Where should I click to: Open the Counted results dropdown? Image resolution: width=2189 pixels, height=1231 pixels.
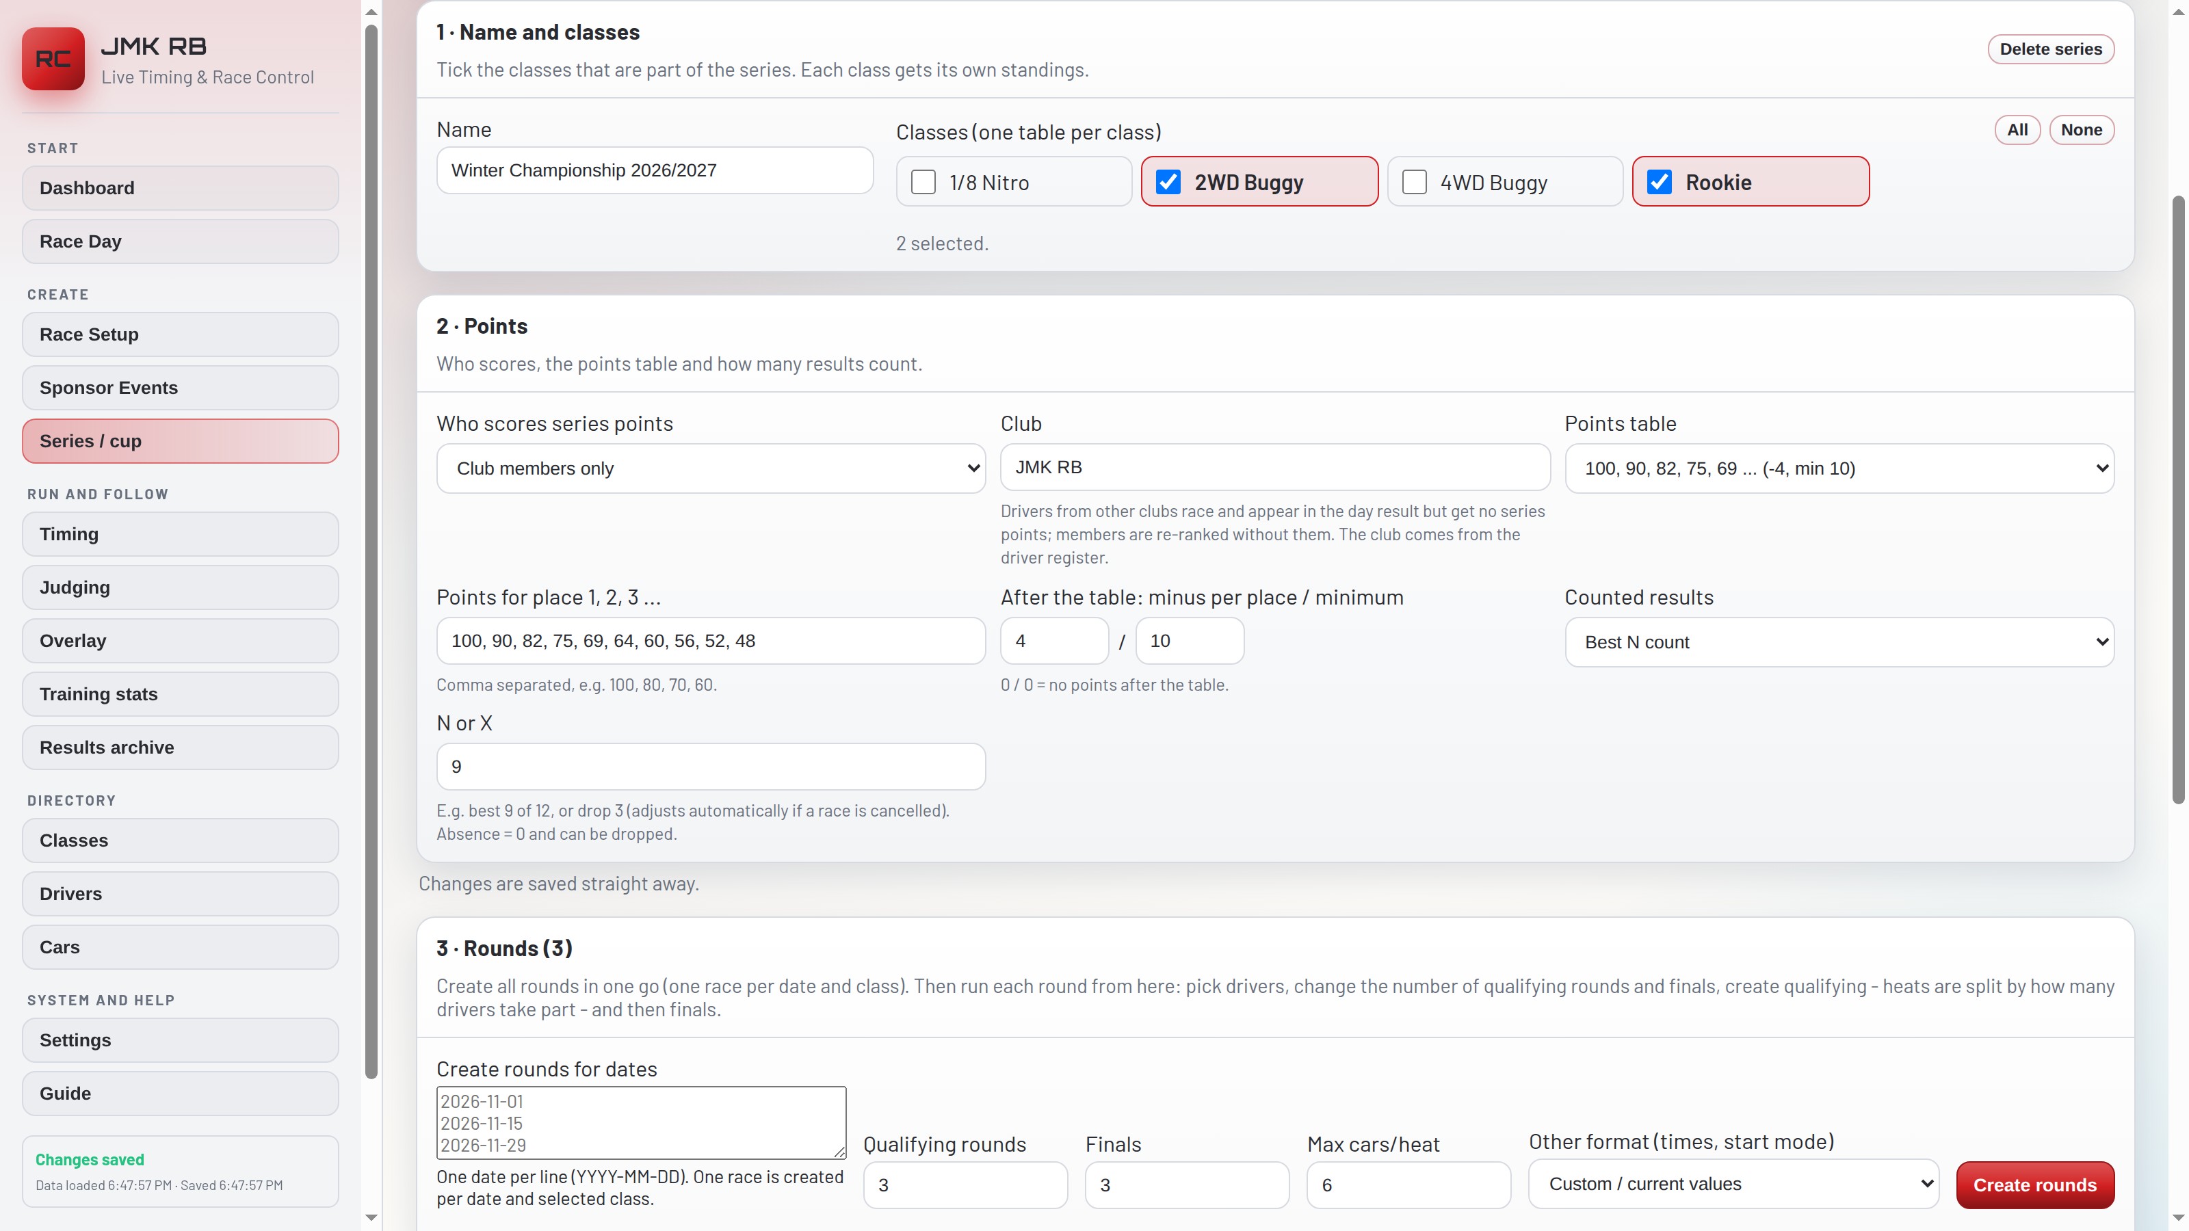1839,642
